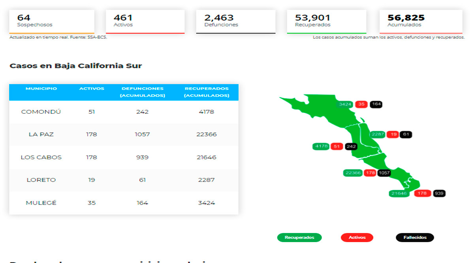The width and height of the screenshot is (474, 263).
Task: Select the black 61 badge on map
Action: coord(406,135)
